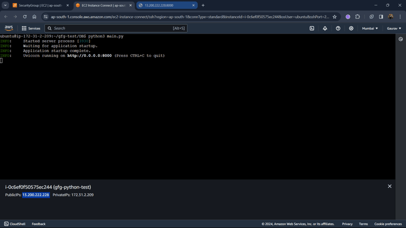Viewport: 406px width, 228px height.
Task: Click the browser home icon
Action: [34, 17]
